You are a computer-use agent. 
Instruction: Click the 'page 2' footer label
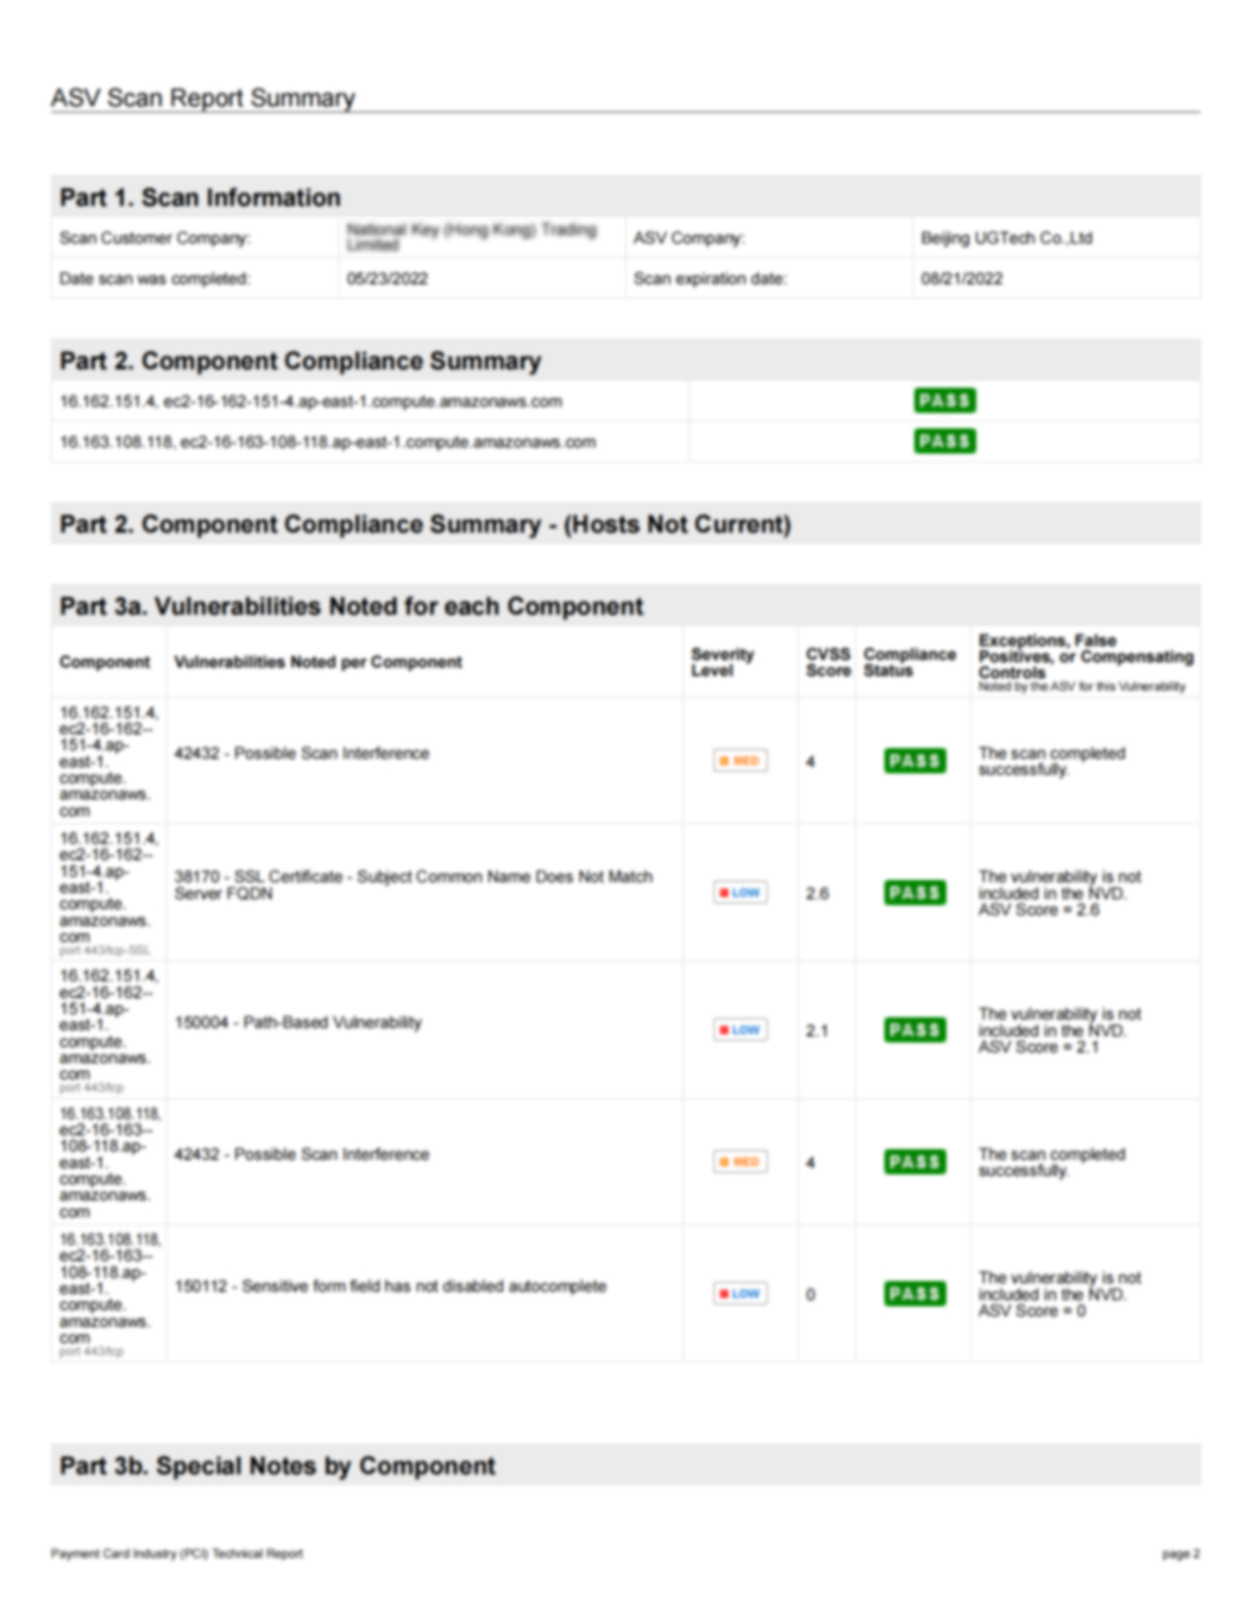point(1180,1554)
